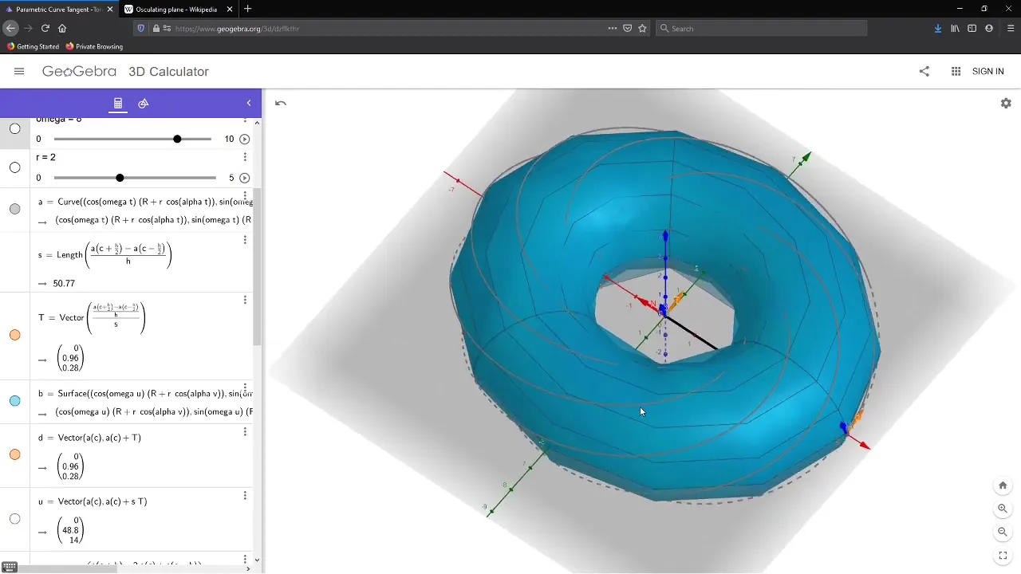Select the s = Length formula
Image resolution: width=1021 pixels, height=574 pixels.
(104, 255)
